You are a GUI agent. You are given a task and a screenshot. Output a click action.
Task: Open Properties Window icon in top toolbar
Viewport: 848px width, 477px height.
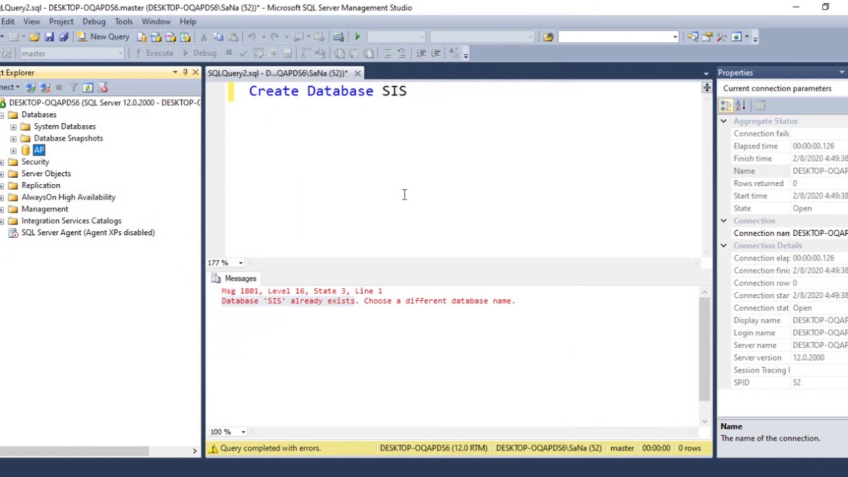pyautogui.click(x=707, y=37)
